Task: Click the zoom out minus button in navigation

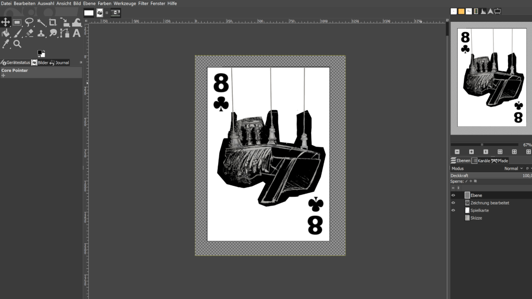Action: pos(457,152)
